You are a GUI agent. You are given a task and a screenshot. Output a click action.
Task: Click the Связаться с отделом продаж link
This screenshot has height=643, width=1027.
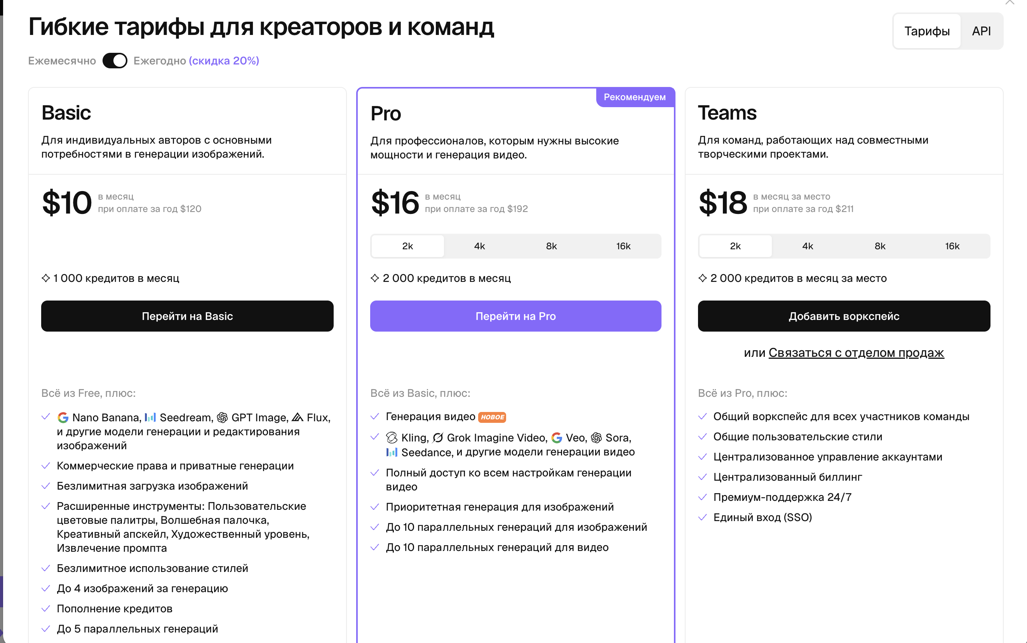pos(856,353)
